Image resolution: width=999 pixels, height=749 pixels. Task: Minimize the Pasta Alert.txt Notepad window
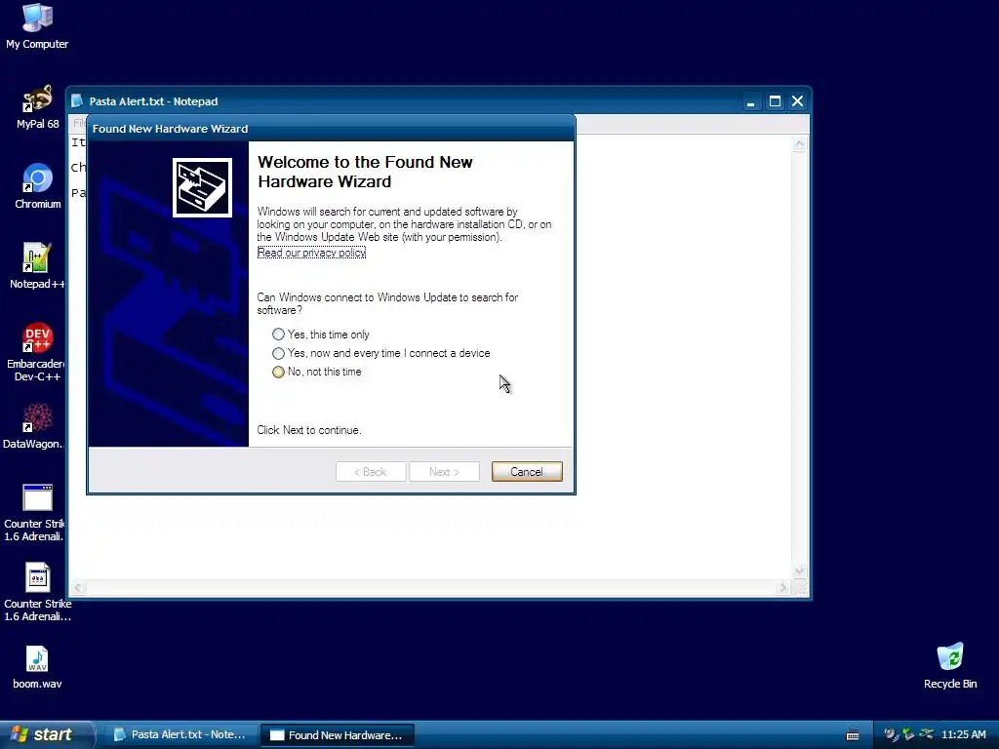pos(752,101)
